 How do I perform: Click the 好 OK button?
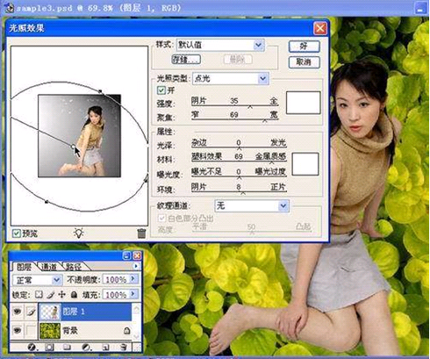304,47
